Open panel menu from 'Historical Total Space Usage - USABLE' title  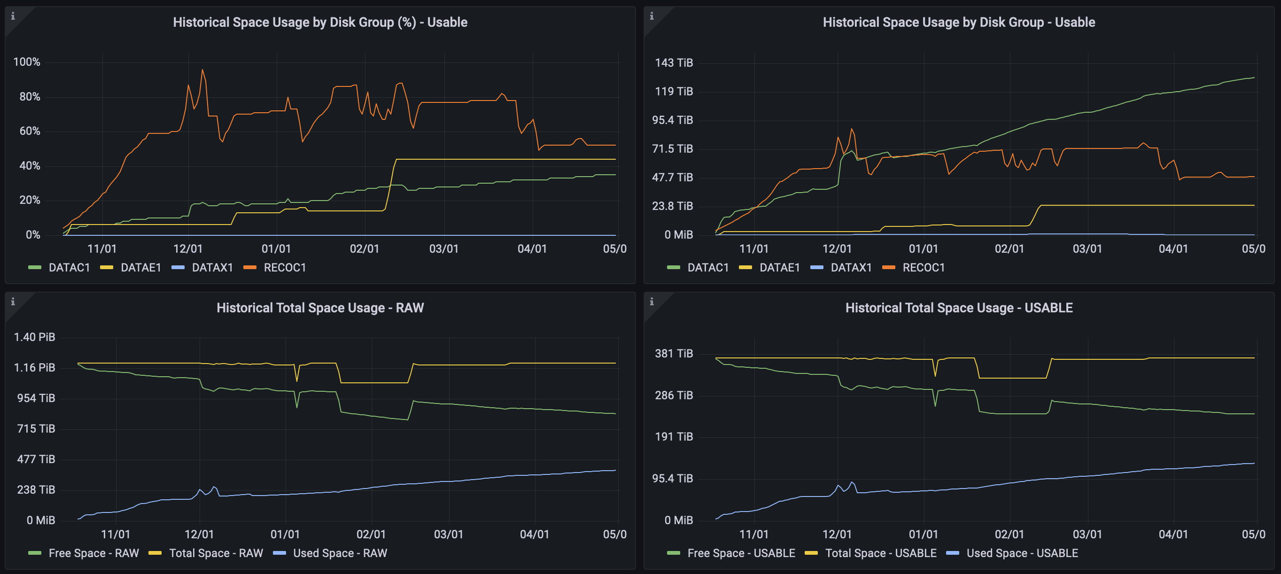point(959,308)
